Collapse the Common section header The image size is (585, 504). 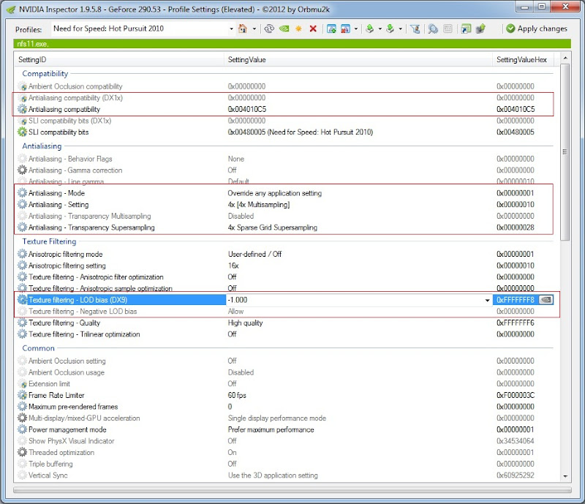point(39,348)
